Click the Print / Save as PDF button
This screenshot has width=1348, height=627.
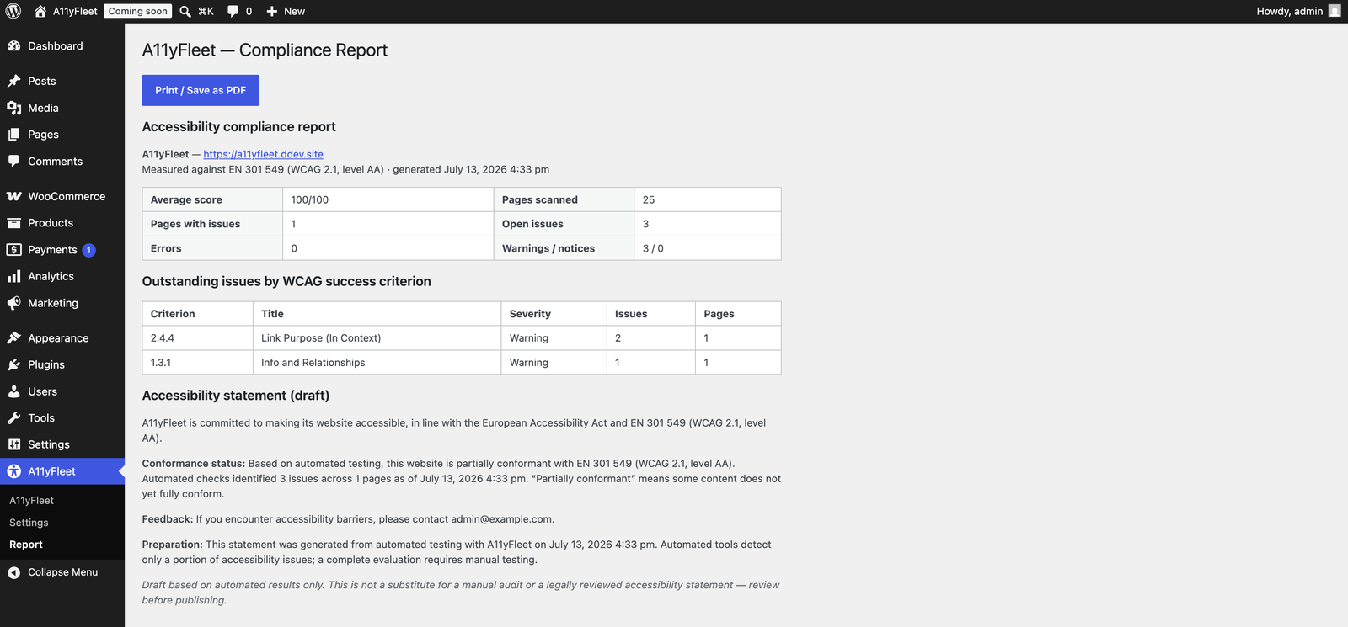[201, 90]
